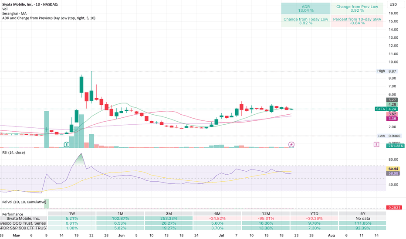Viewport: 406px width, 239px height.
Task: Click the 253.33% Siyata 3M value
Action: tap(169, 218)
